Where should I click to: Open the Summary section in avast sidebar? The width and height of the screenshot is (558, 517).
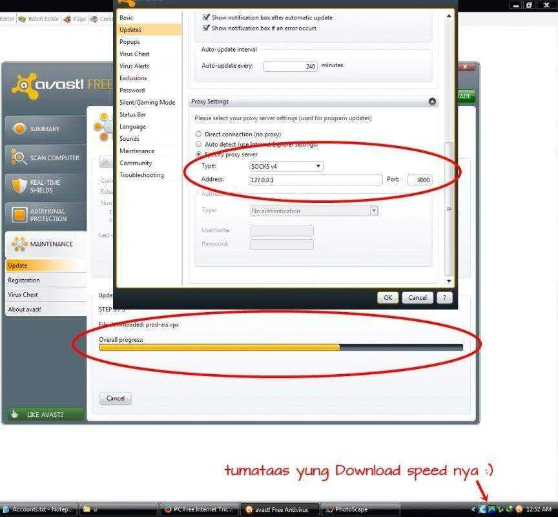[46, 129]
